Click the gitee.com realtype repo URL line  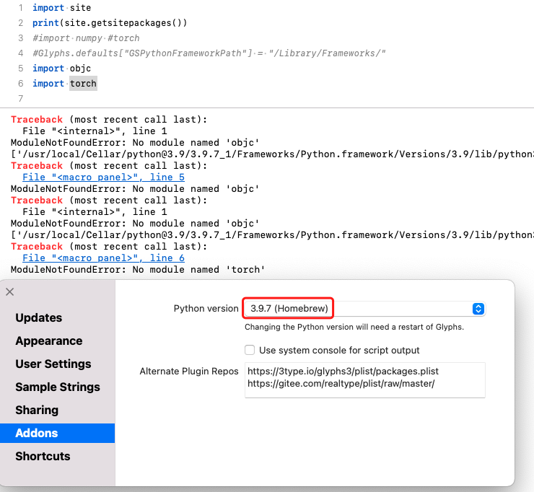[341, 384]
